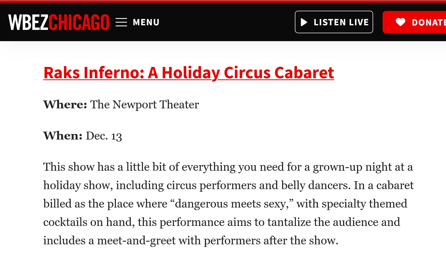Click the 'meet-and-greet' phrase in the paragraph
The height and width of the screenshot is (264, 446).
click(x=136, y=240)
